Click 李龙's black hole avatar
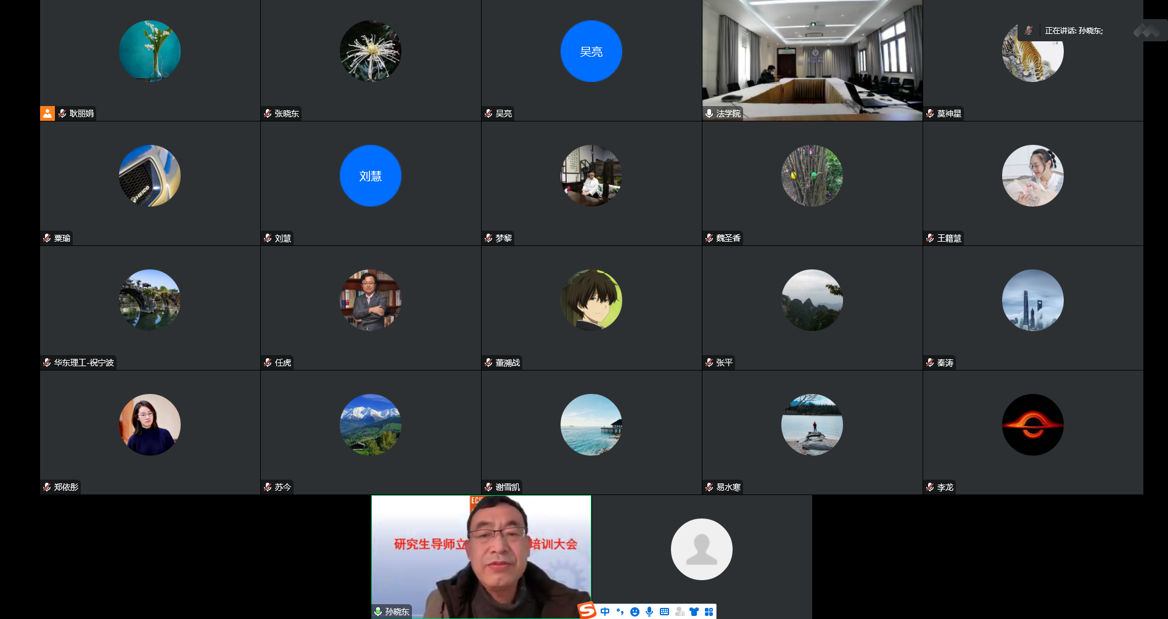The width and height of the screenshot is (1168, 619). click(1032, 425)
